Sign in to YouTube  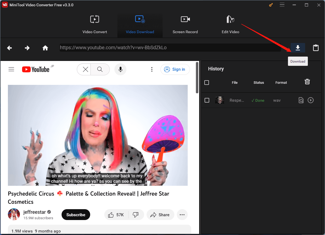[x=175, y=69]
